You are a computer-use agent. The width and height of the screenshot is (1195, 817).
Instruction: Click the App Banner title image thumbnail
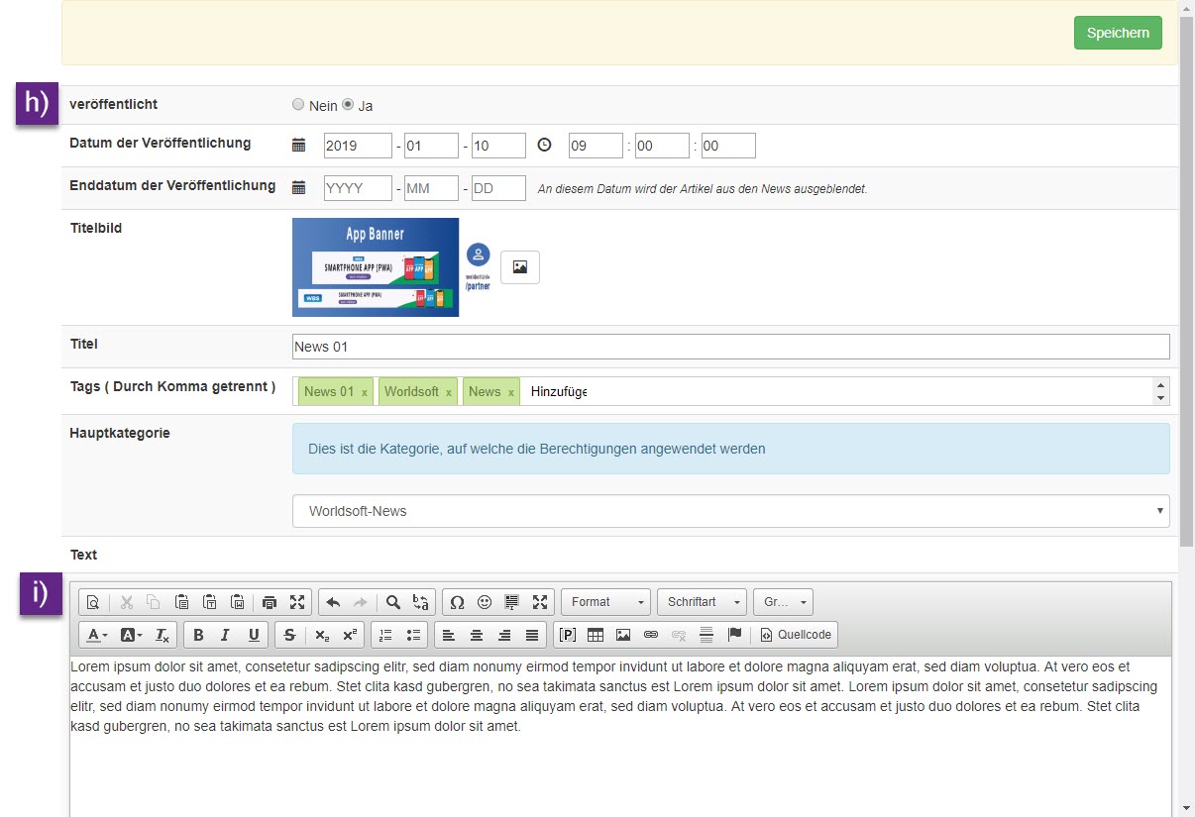375,266
